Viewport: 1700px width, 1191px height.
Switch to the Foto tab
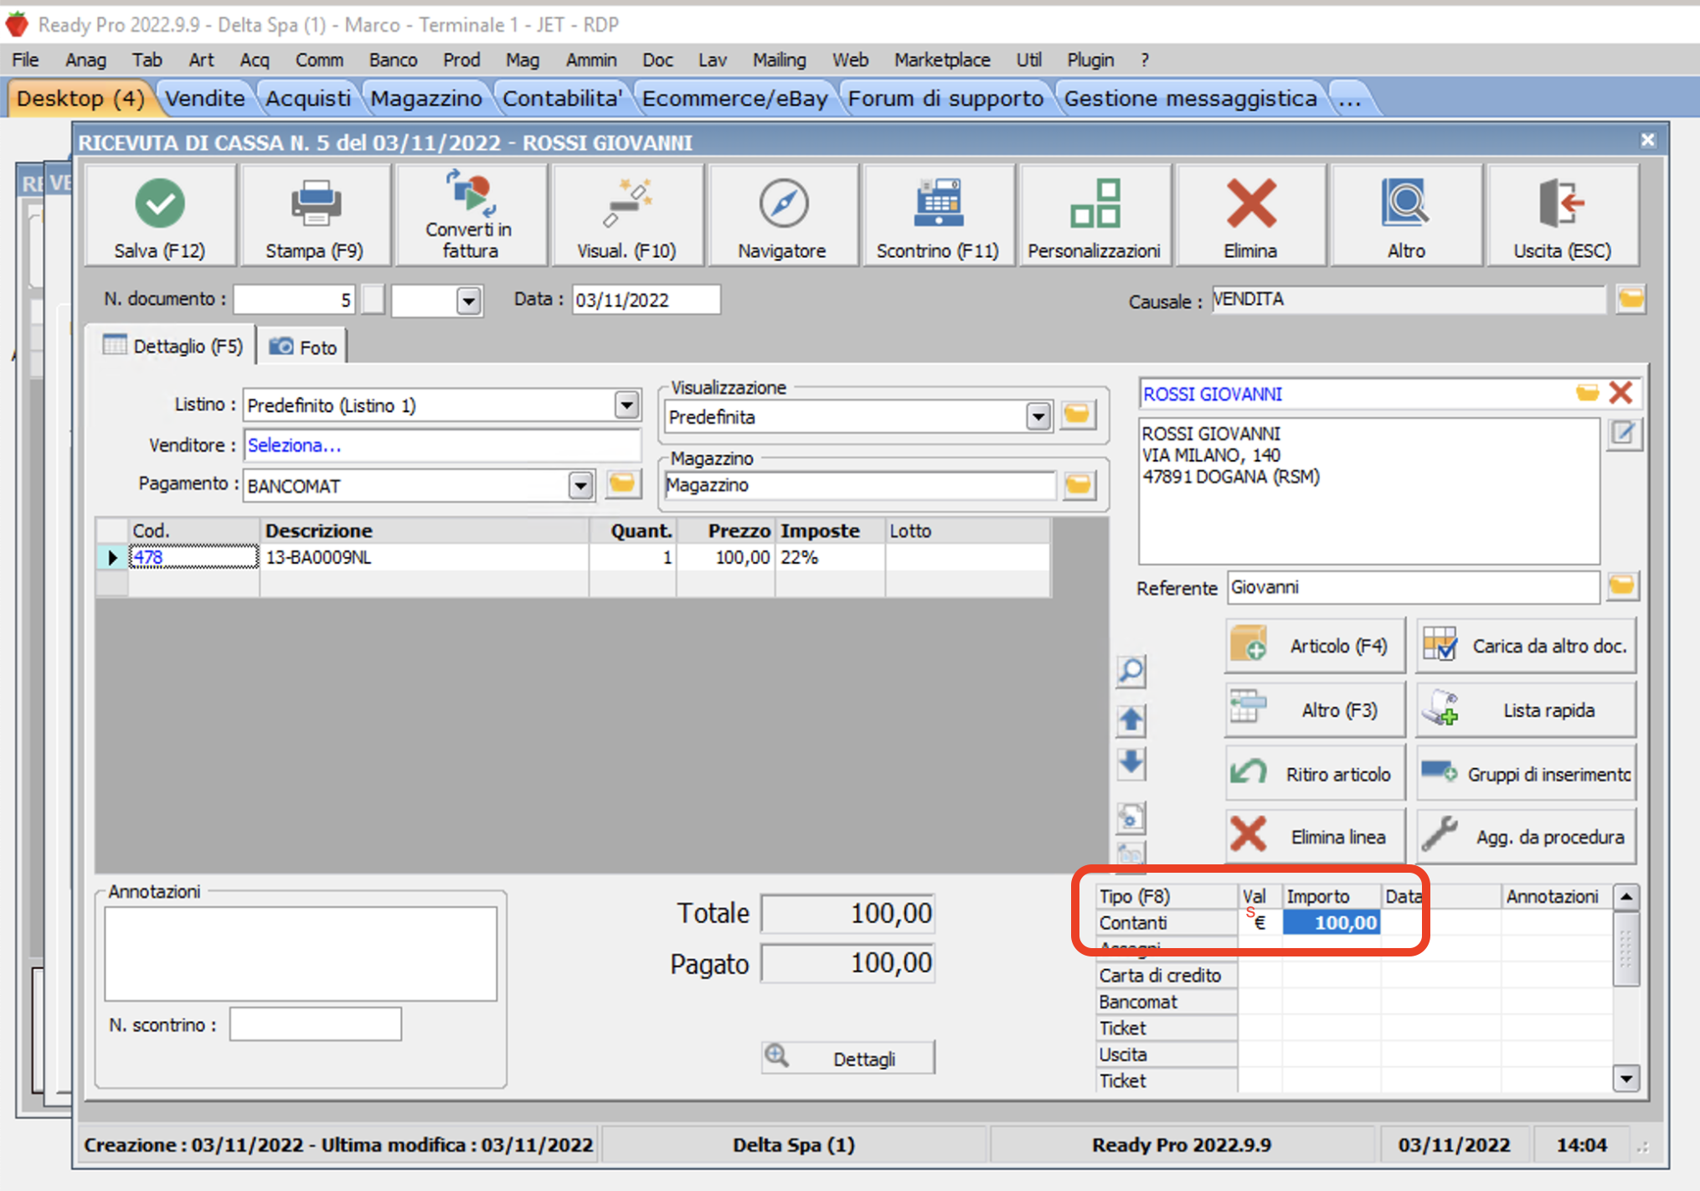pyautogui.click(x=304, y=347)
